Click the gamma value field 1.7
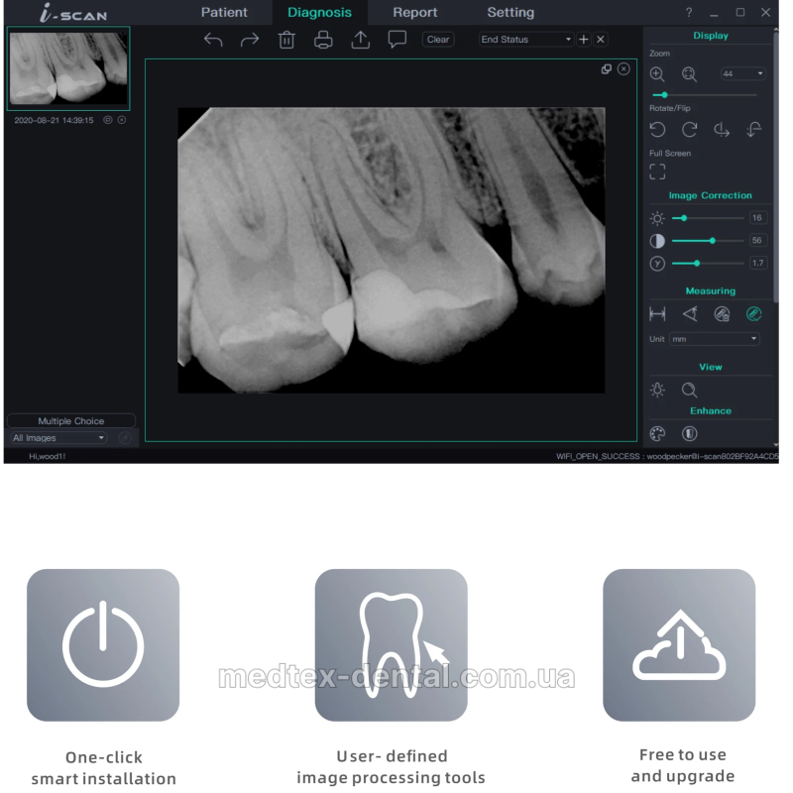Image resolution: width=793 pixels, height=793 pixels. [x=757, y=263]
